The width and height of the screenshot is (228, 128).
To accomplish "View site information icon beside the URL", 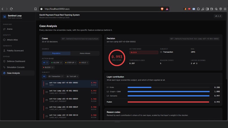I will click(x=41, y=9).
